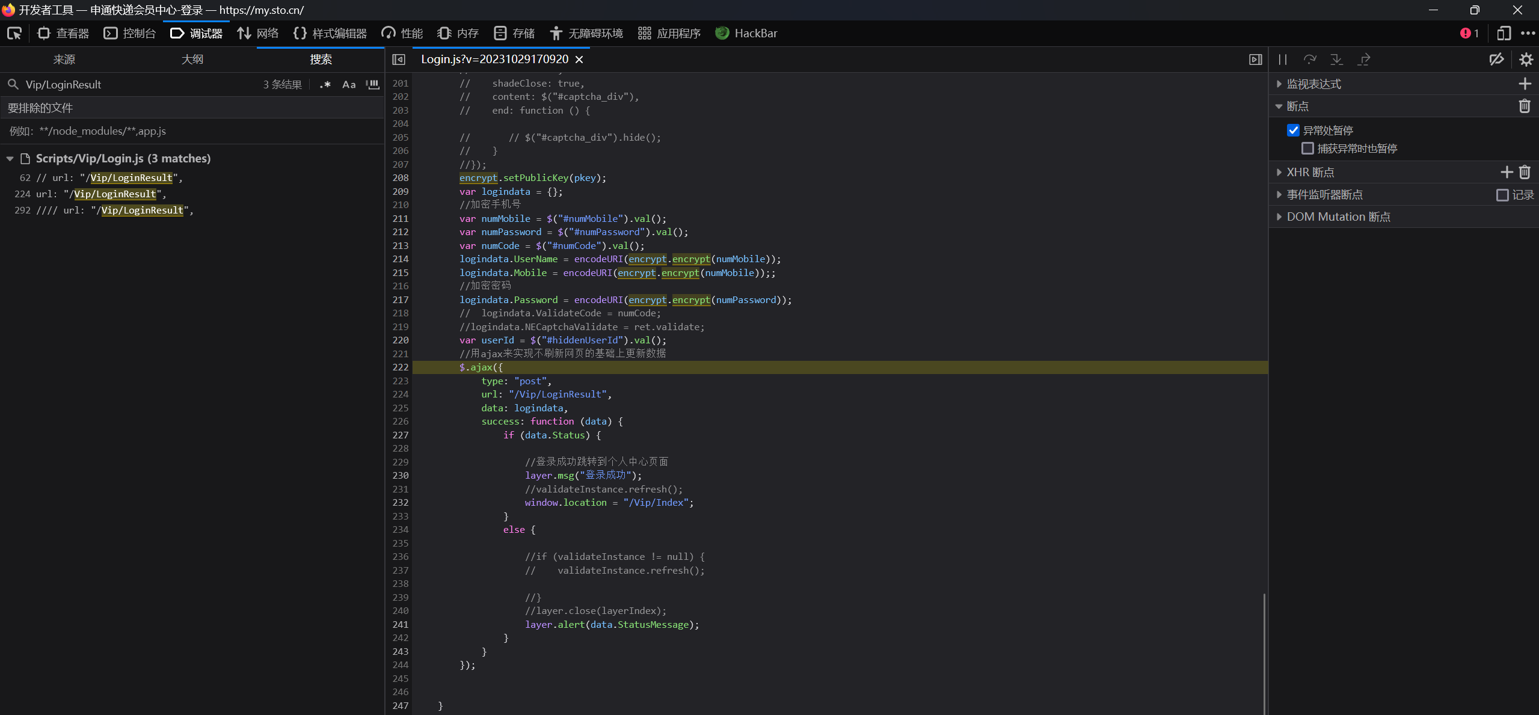Delete all XHR breakpoints

(x=1525, y=173)
